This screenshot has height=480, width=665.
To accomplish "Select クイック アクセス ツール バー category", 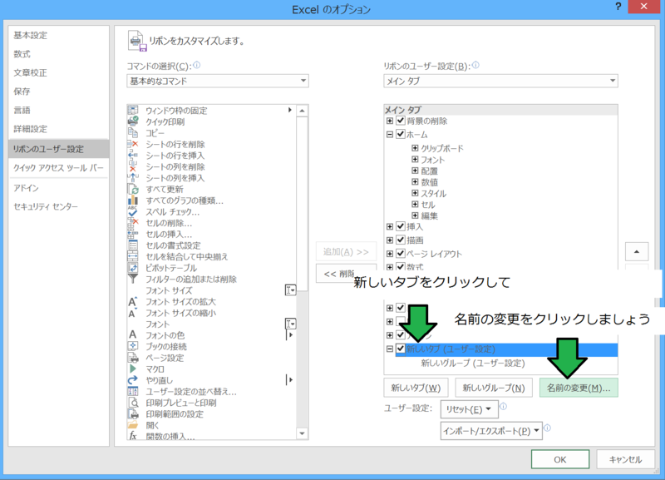I will pos(58,168).
